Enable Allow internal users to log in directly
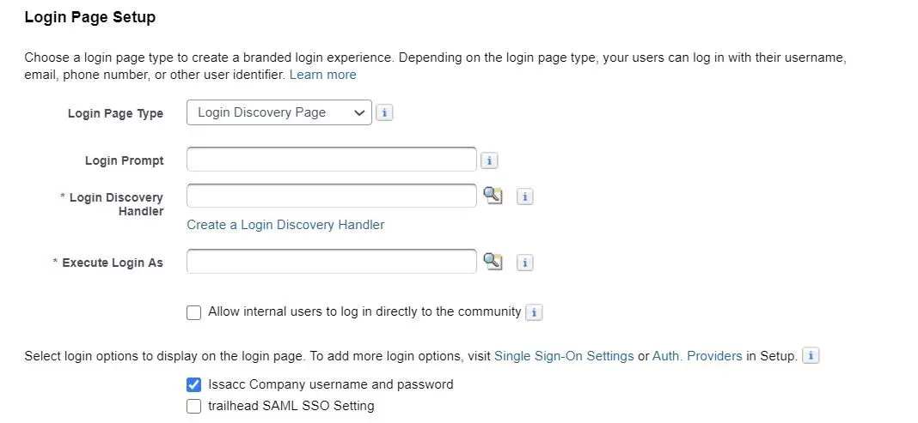The image size is (918, 423). click(x=193, y=312)
